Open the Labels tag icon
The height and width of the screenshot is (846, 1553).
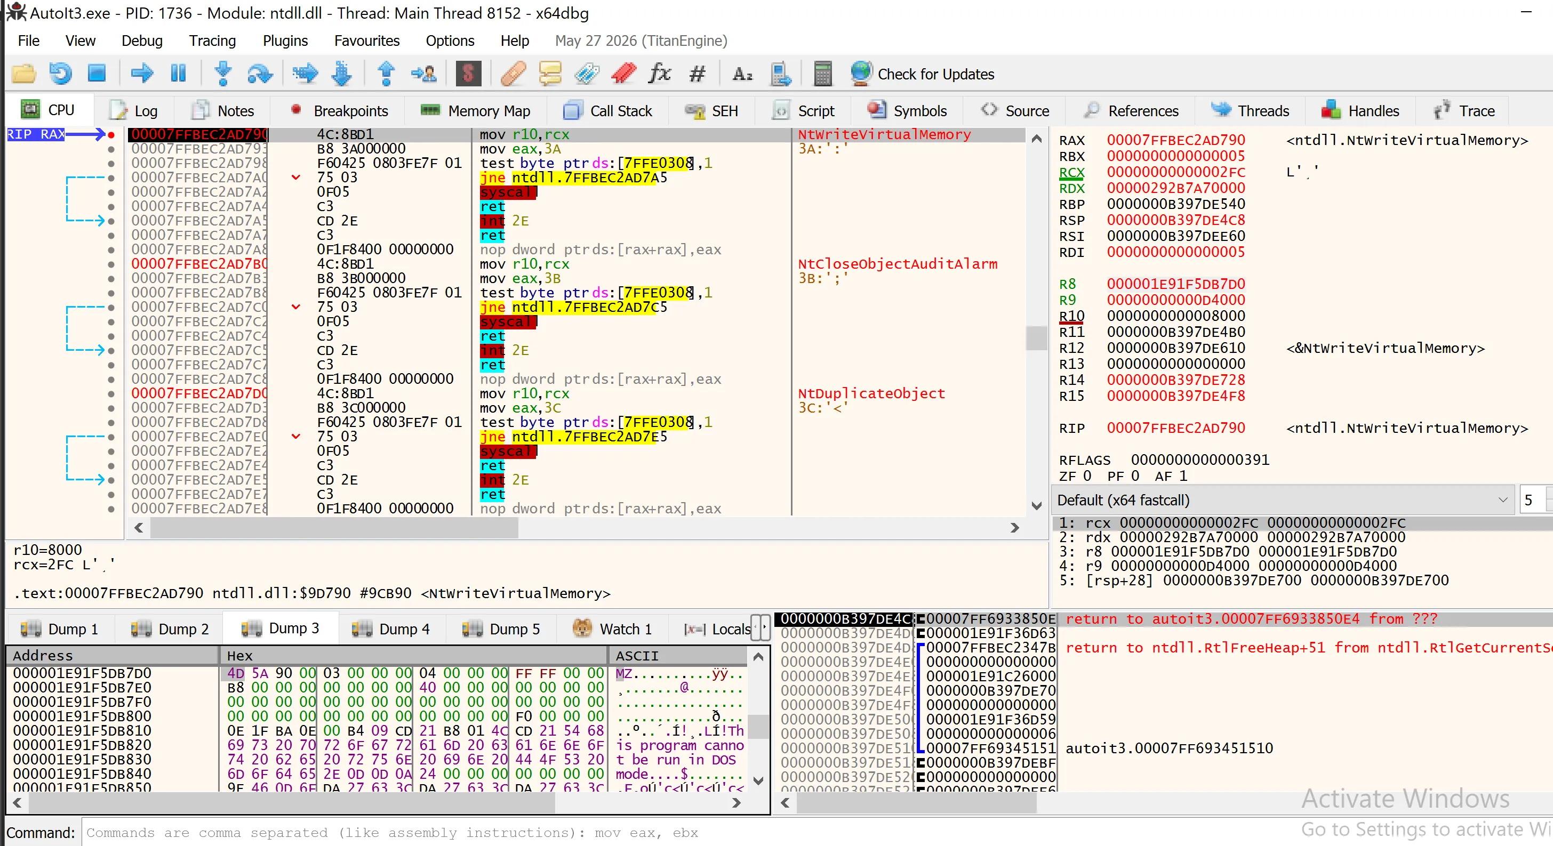click(587, 74)
